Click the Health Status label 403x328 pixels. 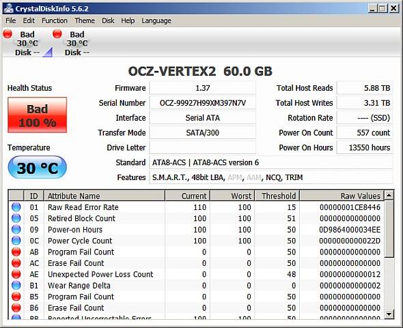(x=29, y=88)
